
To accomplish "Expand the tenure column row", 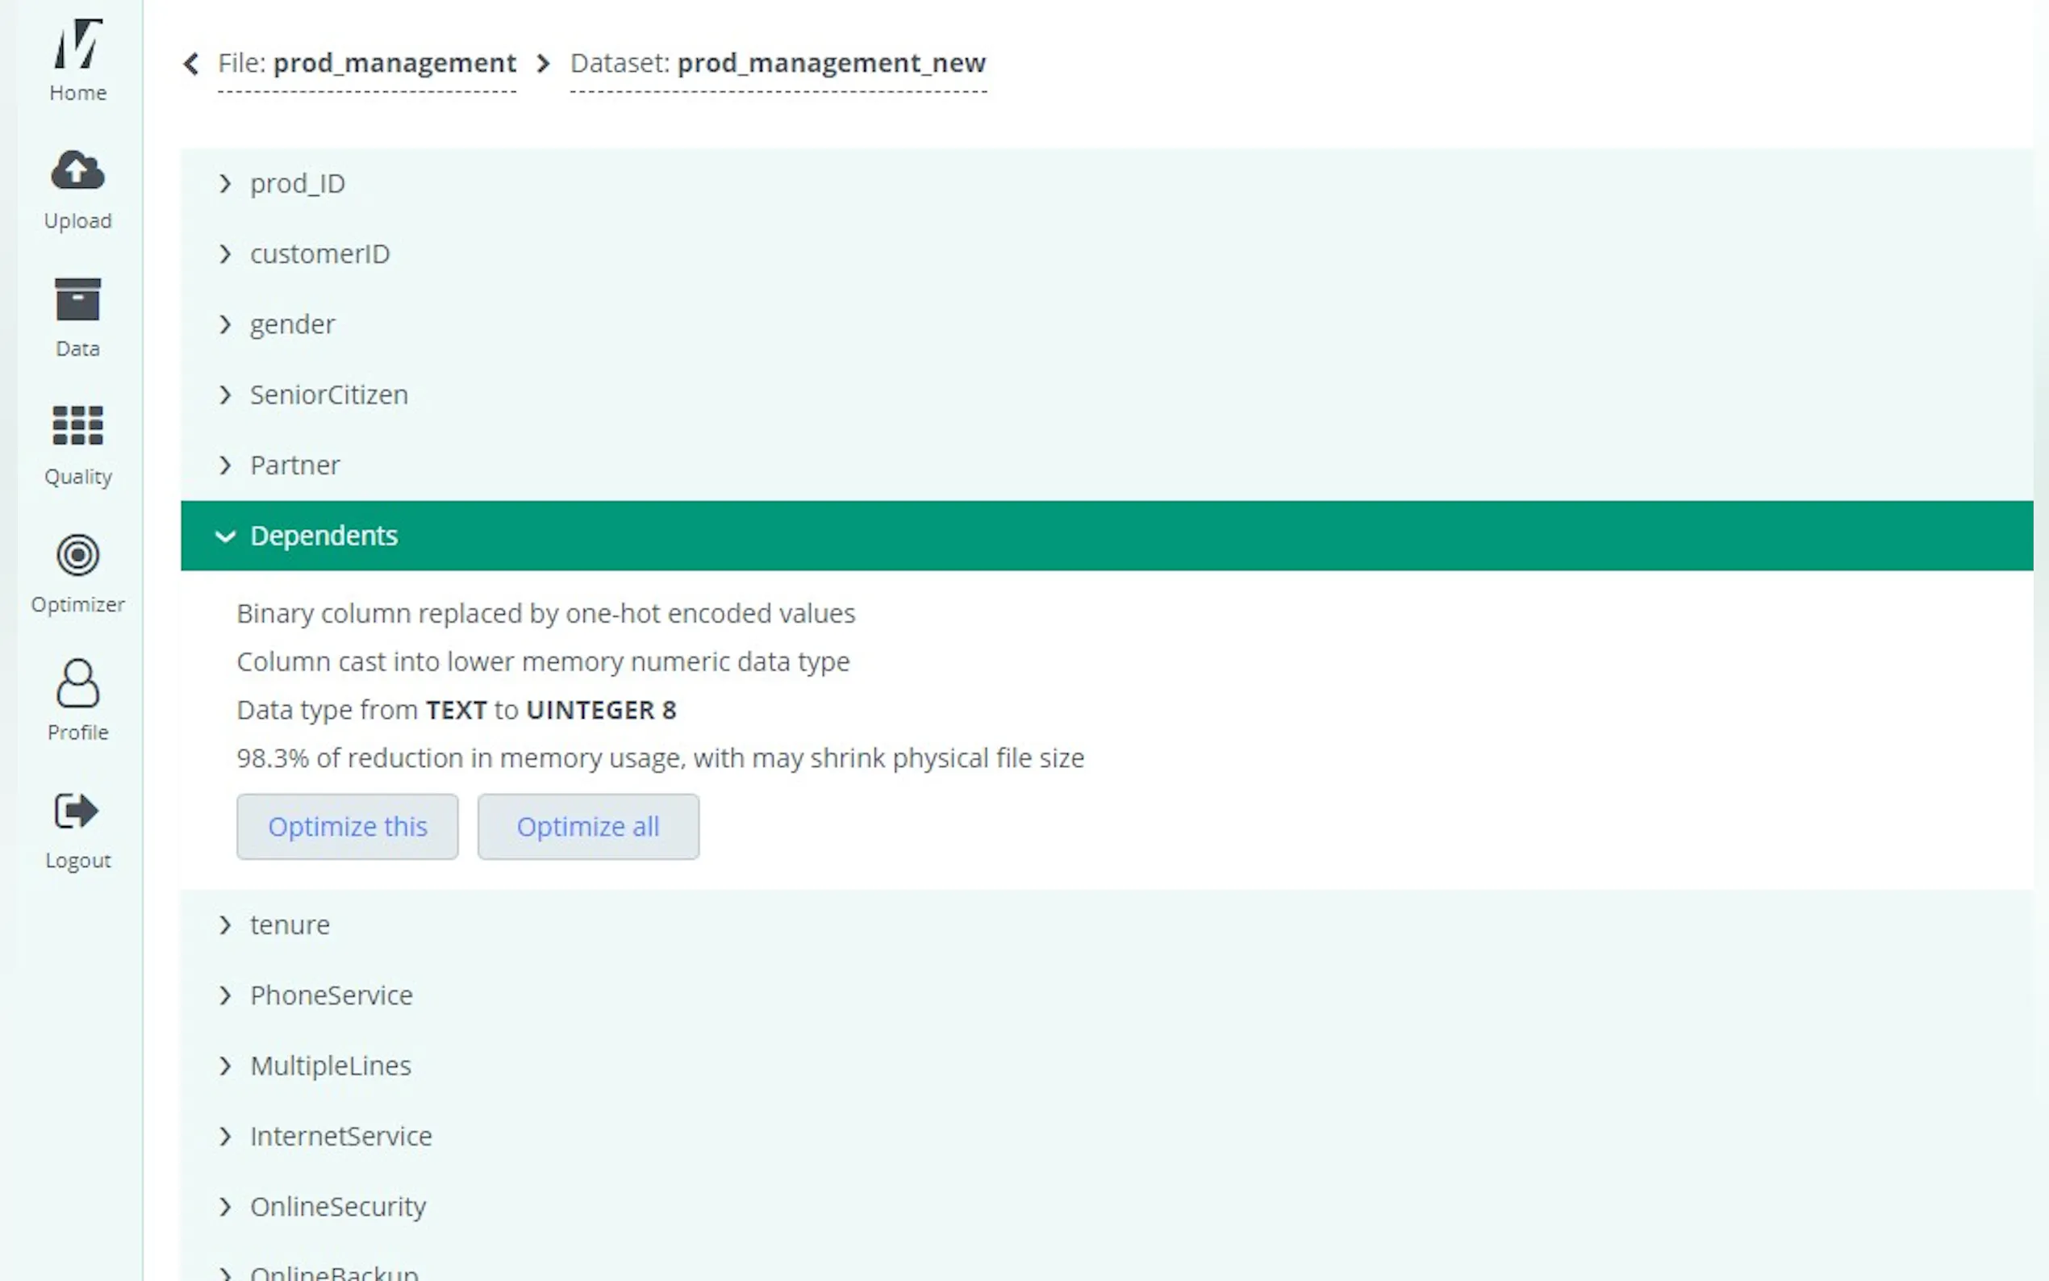I will (x=289, y=924).
